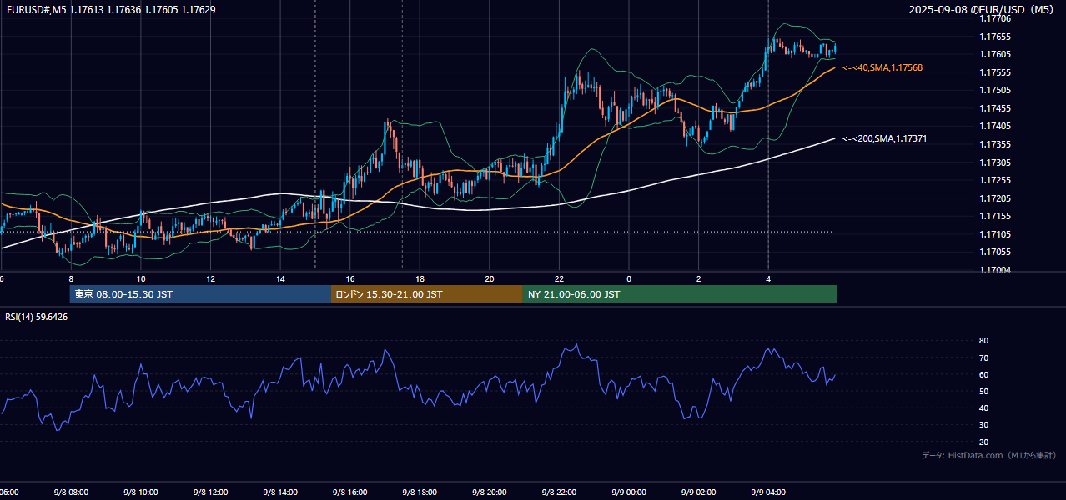1066x500 pixels.
Task: Click the 東京 08:00-15:30 JST session bar
Action: [200, 294]
